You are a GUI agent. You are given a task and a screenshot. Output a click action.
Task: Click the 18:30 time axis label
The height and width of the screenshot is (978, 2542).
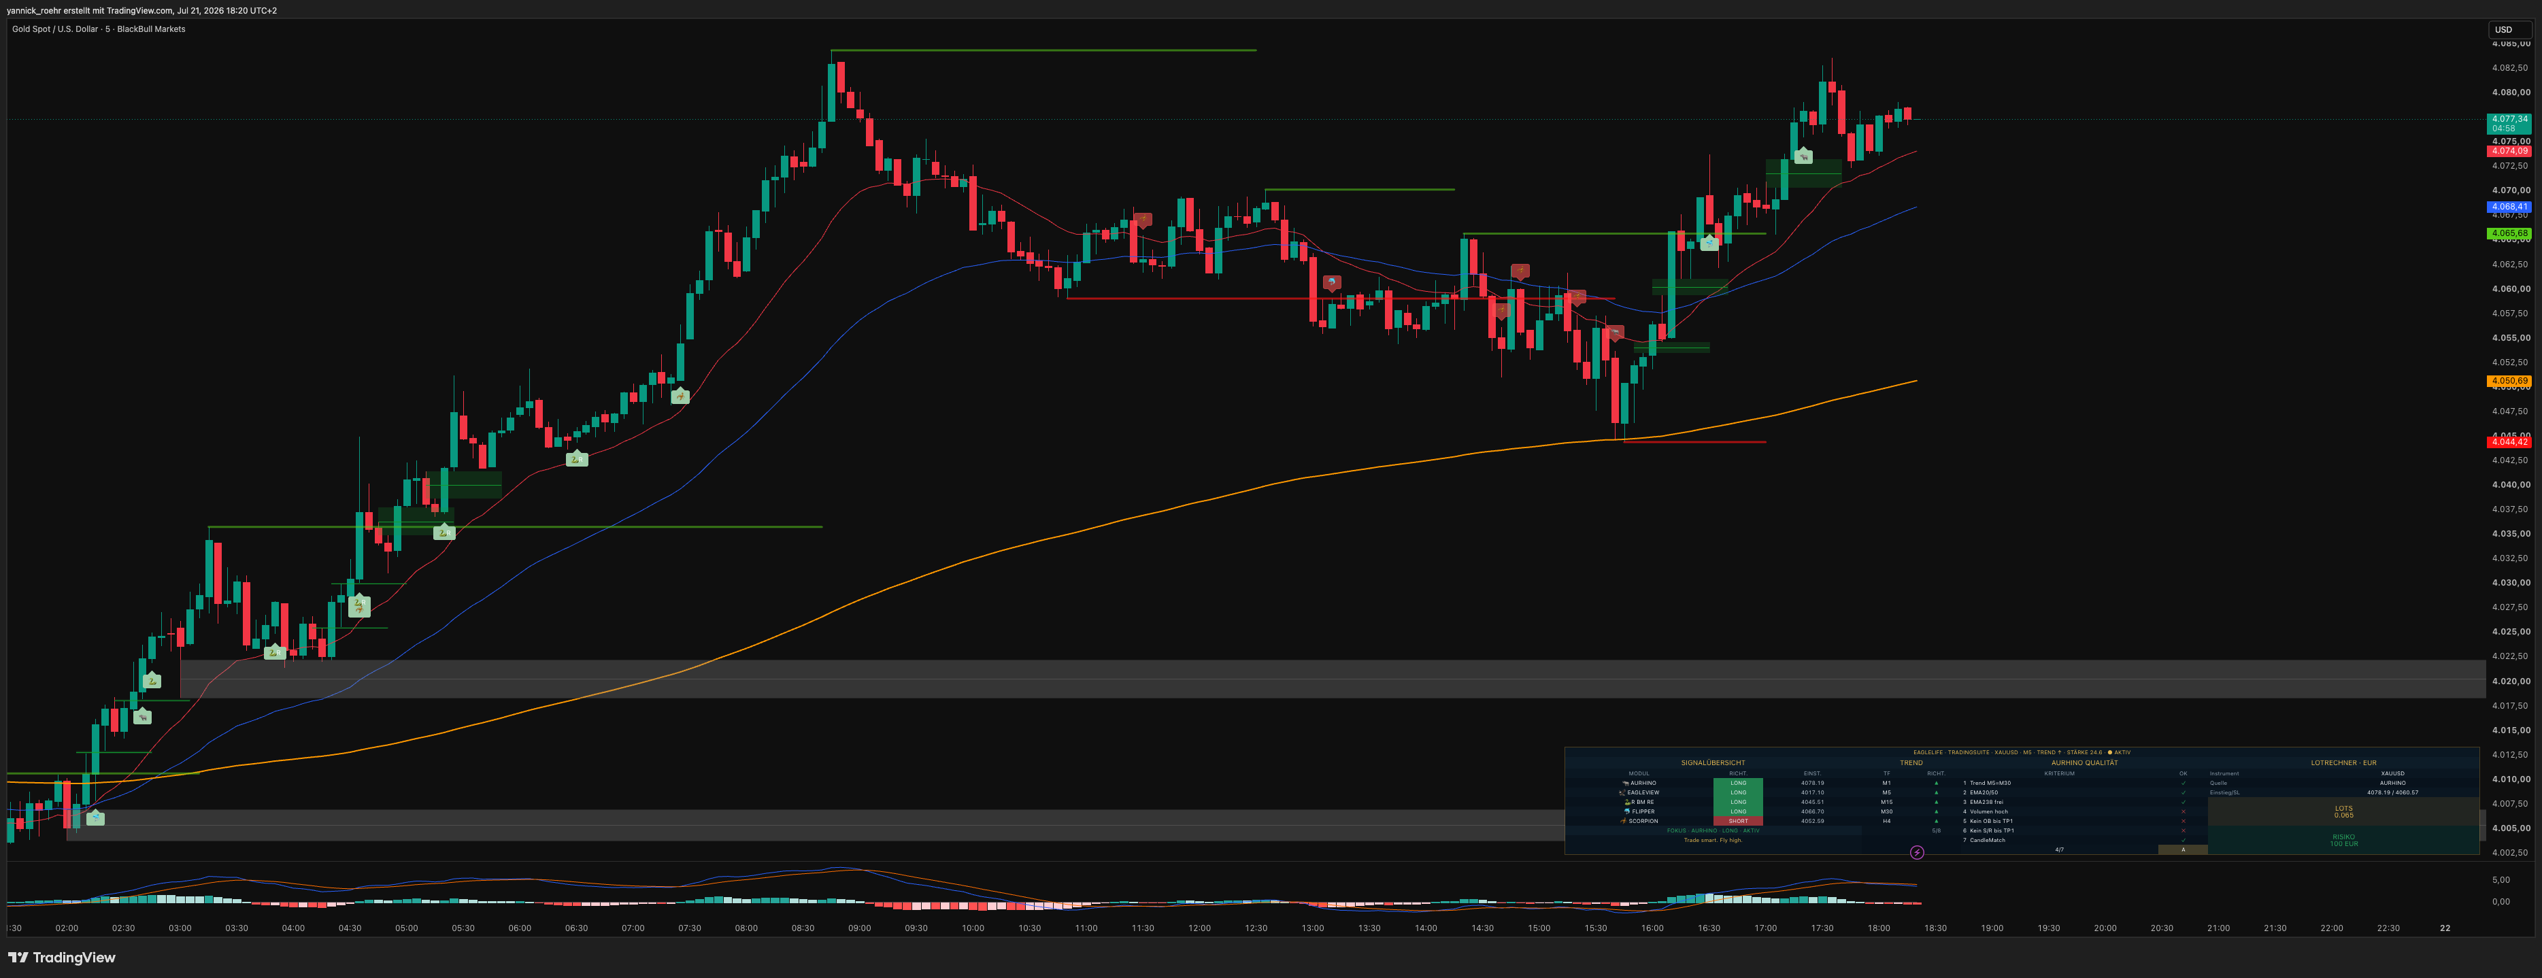[x=1935, y=928]
